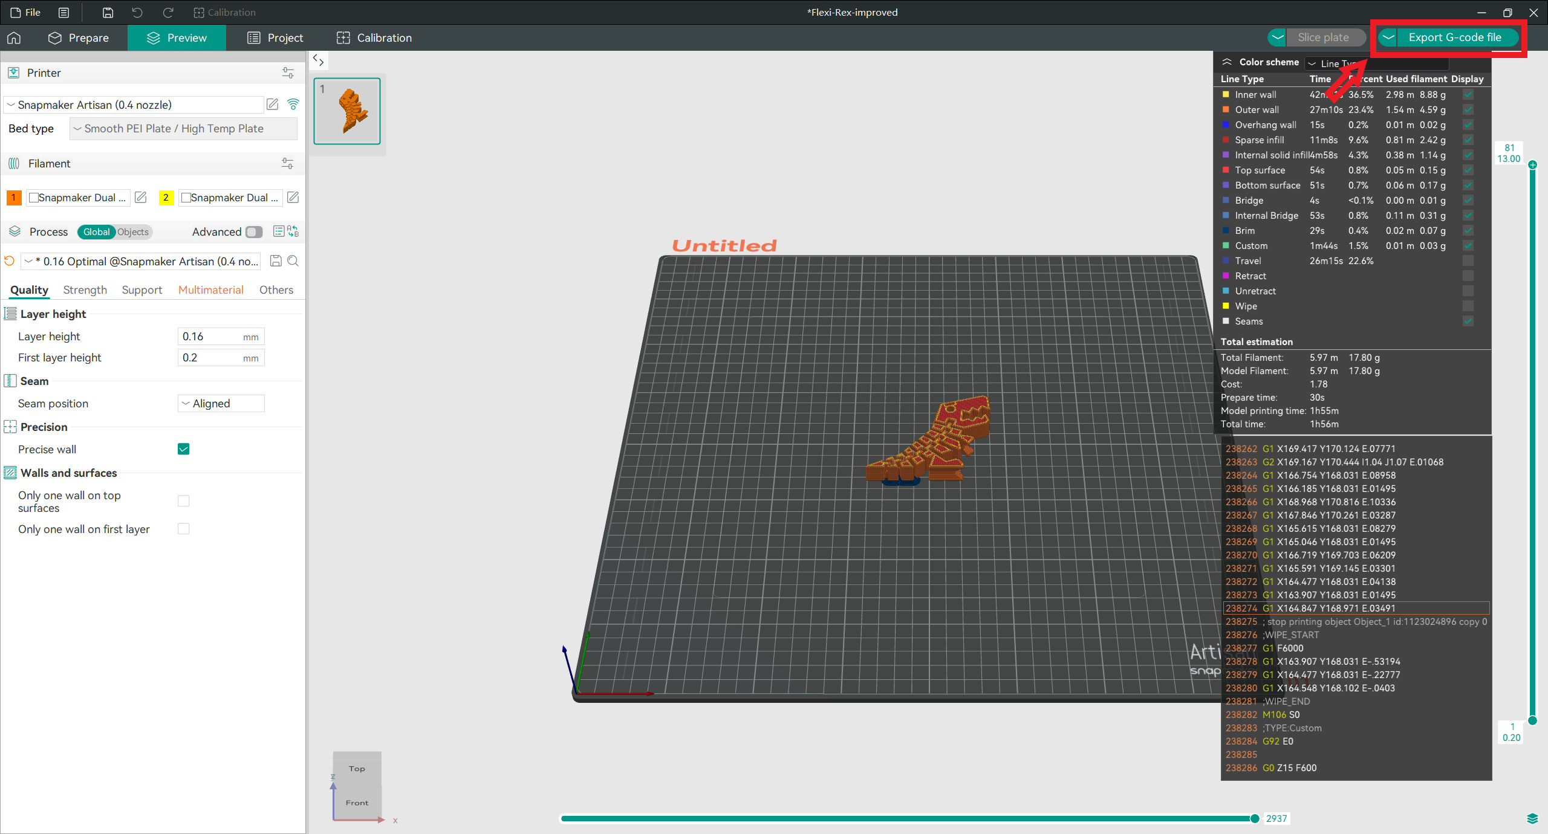
Task: Open the 0.16 Optimal process preset dropdown
Action: [141, 261]
